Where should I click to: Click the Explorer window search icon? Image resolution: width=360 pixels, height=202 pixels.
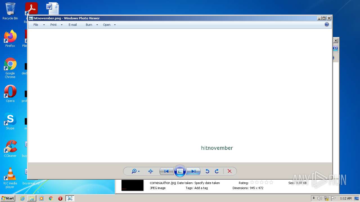click(335, 49)
